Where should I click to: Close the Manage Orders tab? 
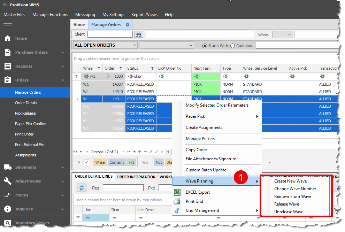tap(128, 25)
